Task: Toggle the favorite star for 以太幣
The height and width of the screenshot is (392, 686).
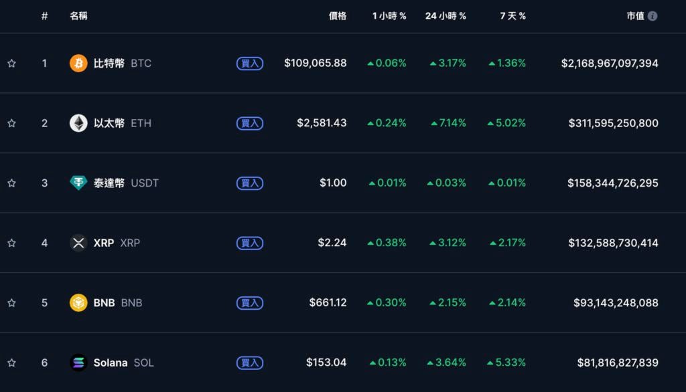Action: [11, 123]
